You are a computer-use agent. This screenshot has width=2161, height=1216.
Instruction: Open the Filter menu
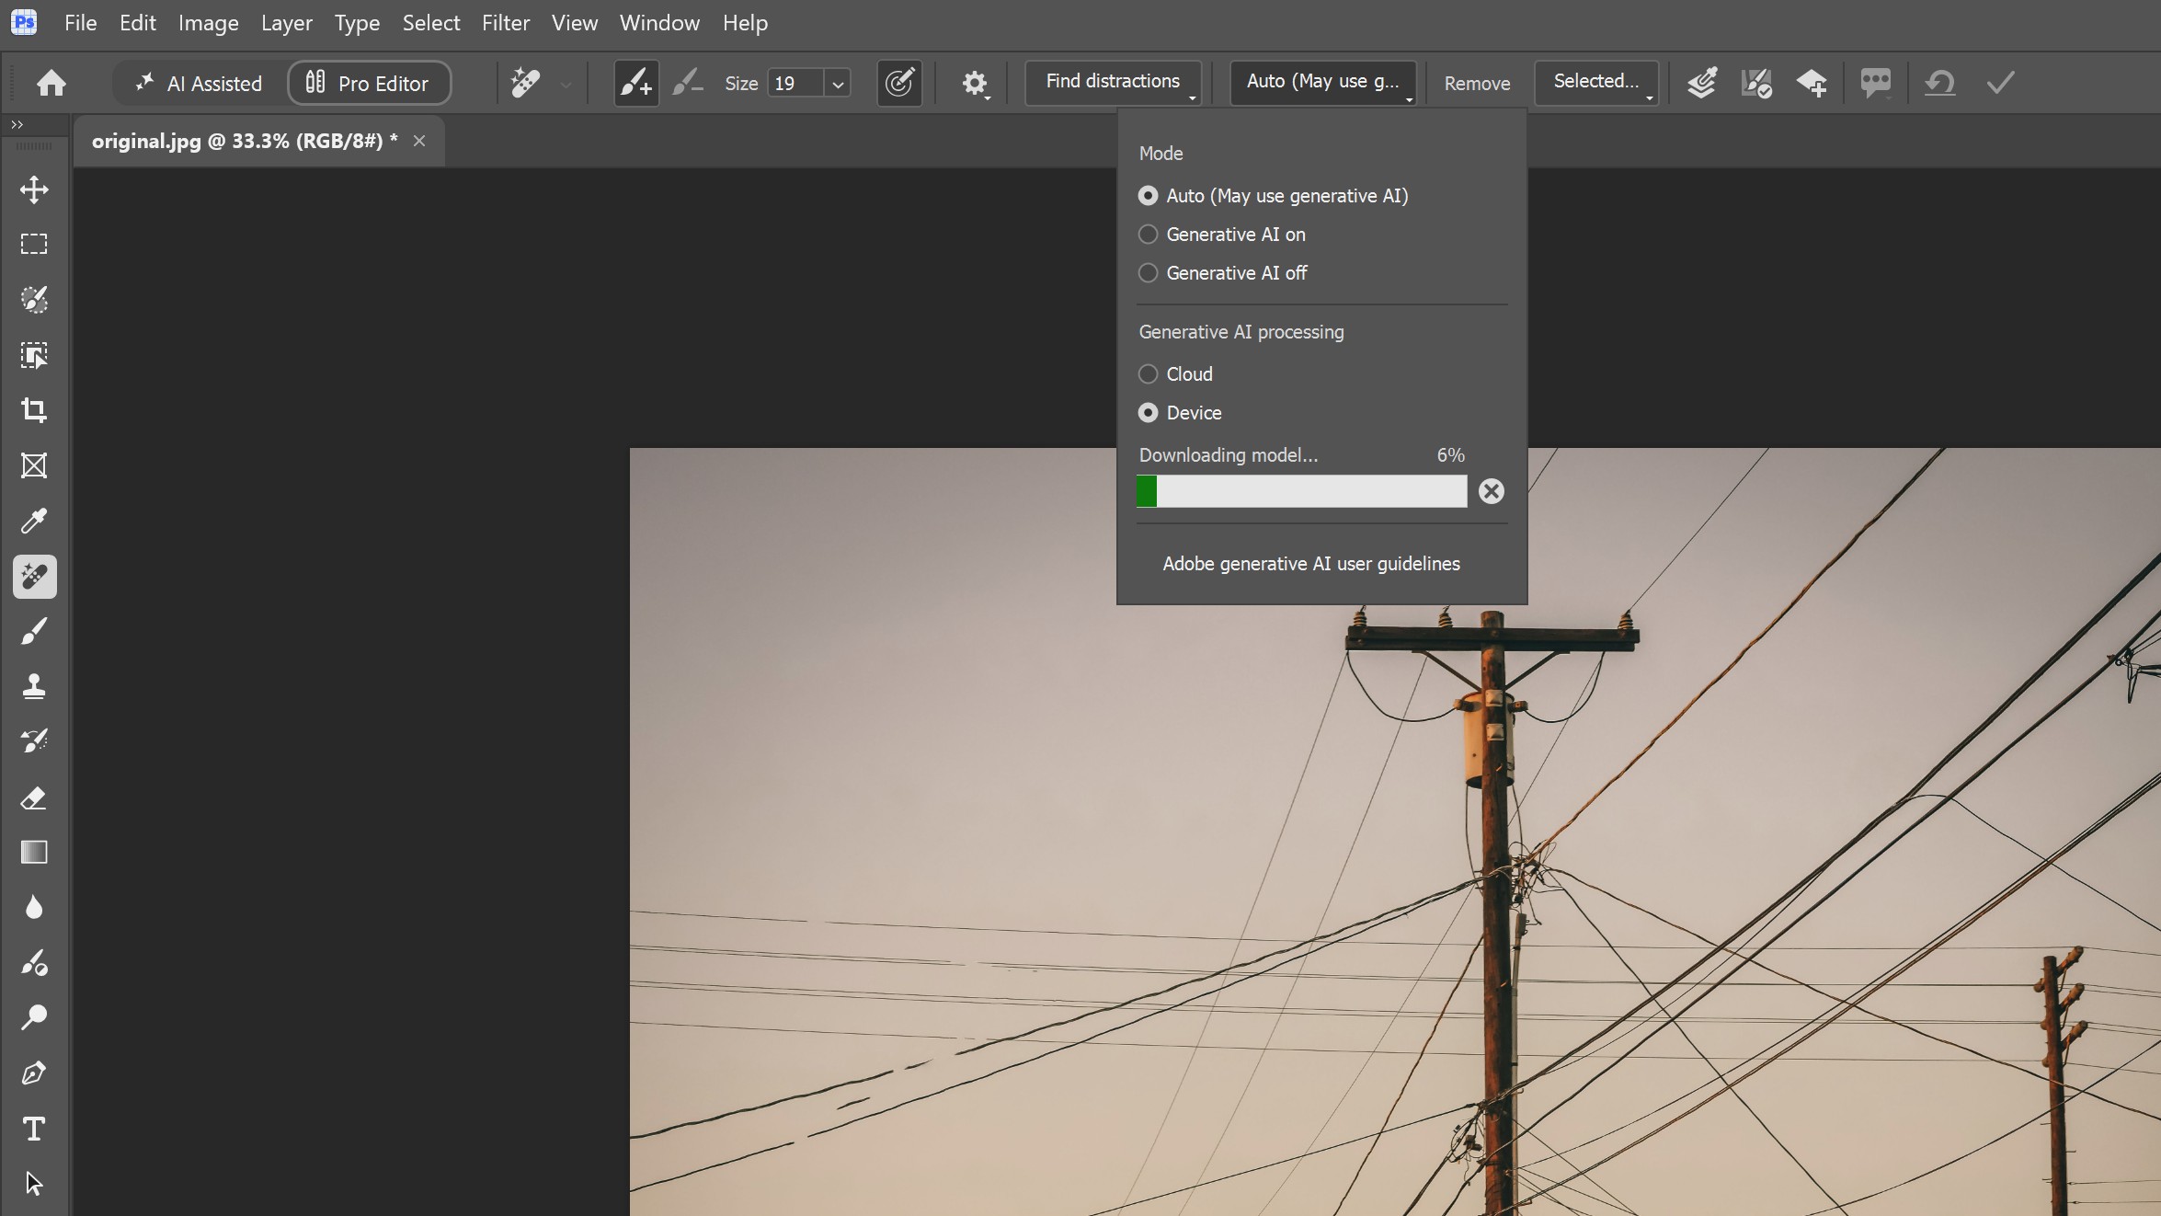(x=506, y=23)
